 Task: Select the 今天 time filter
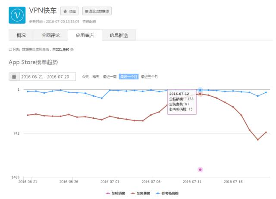[85, 77]
